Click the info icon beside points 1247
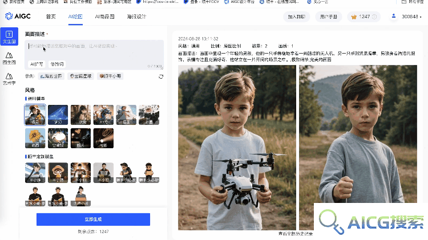This screenshot has height=240, width=428. [x=374, y=17]
